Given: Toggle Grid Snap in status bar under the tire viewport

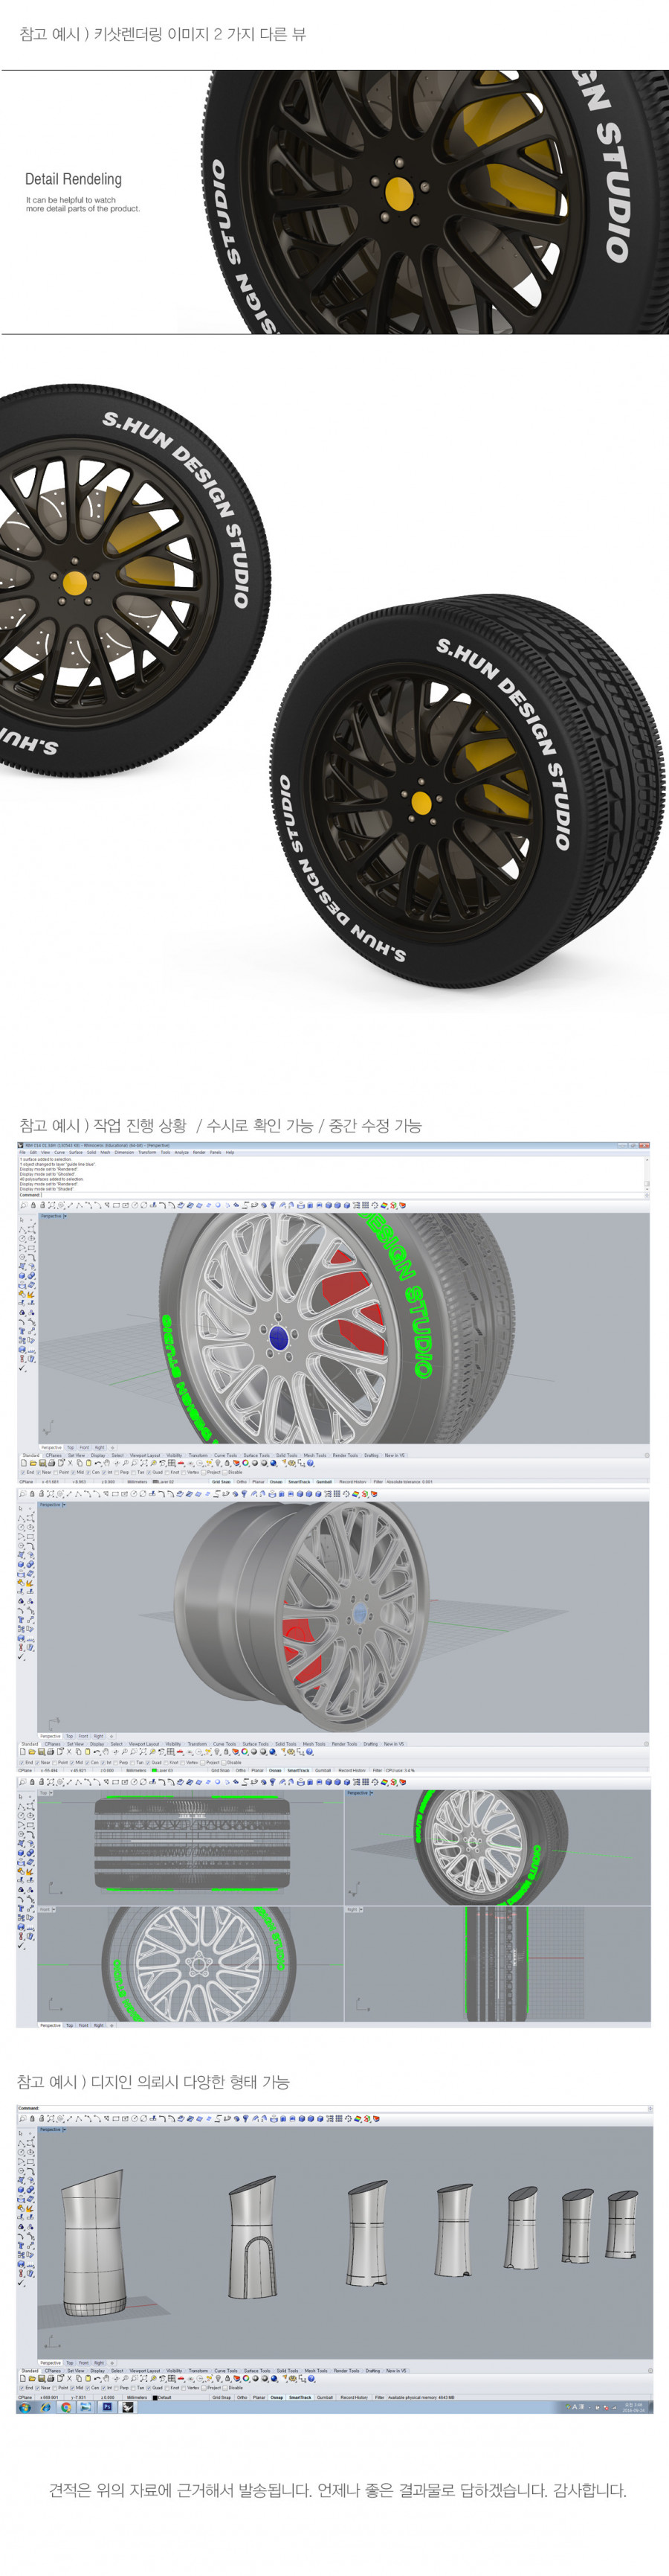Looking at the screenshot, I should coord(222,1482).
